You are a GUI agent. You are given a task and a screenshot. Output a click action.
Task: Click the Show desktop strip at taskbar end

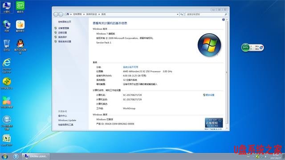tap(284, 156)
